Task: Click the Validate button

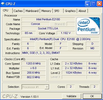Action: click(x=72, y=96)
